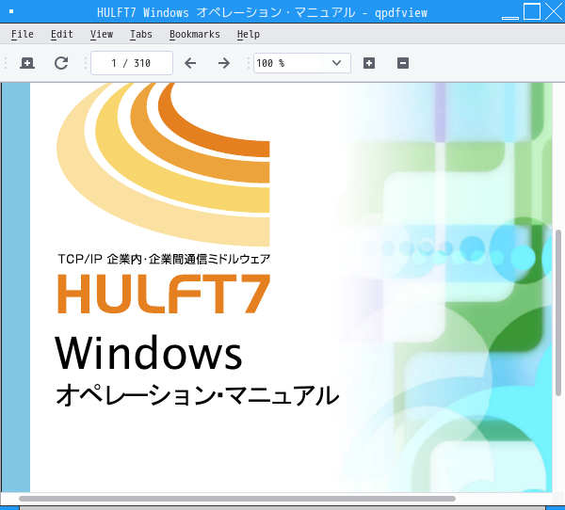
Task: Open the File menu
Action: pos(23,34)
